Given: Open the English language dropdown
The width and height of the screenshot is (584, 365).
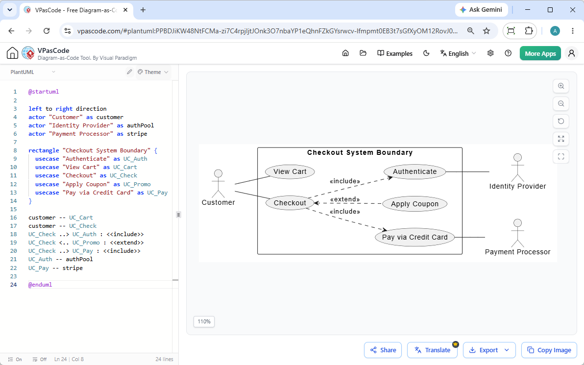Looking at the screenshot, I should pyautogui.click(x=458, y=53).
